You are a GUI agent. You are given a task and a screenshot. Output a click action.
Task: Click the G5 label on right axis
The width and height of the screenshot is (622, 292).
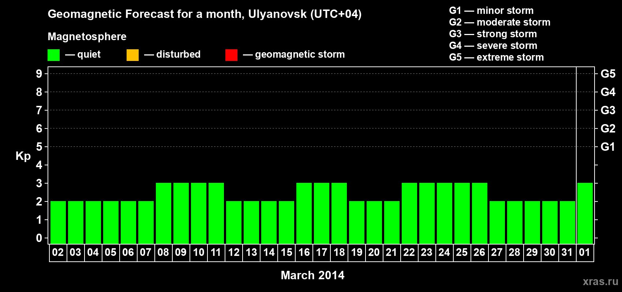tap(608, 74)
